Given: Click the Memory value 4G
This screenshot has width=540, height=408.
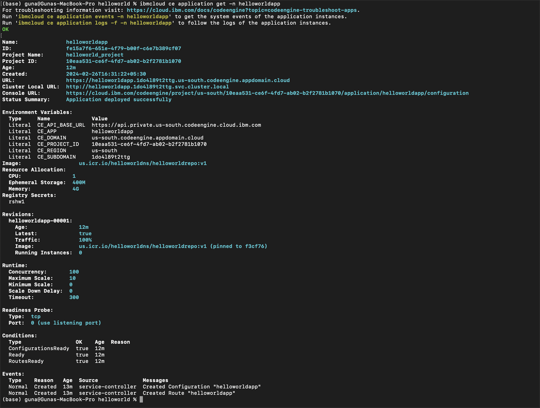Looking at the screenshot, I should click(x=76, y=189).
